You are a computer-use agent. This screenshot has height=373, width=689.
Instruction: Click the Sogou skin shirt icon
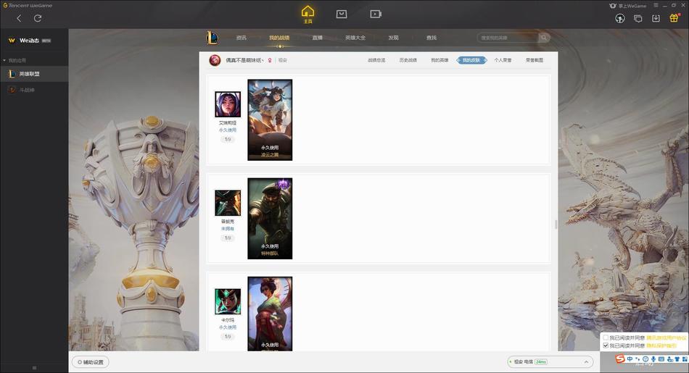point(677,359)
